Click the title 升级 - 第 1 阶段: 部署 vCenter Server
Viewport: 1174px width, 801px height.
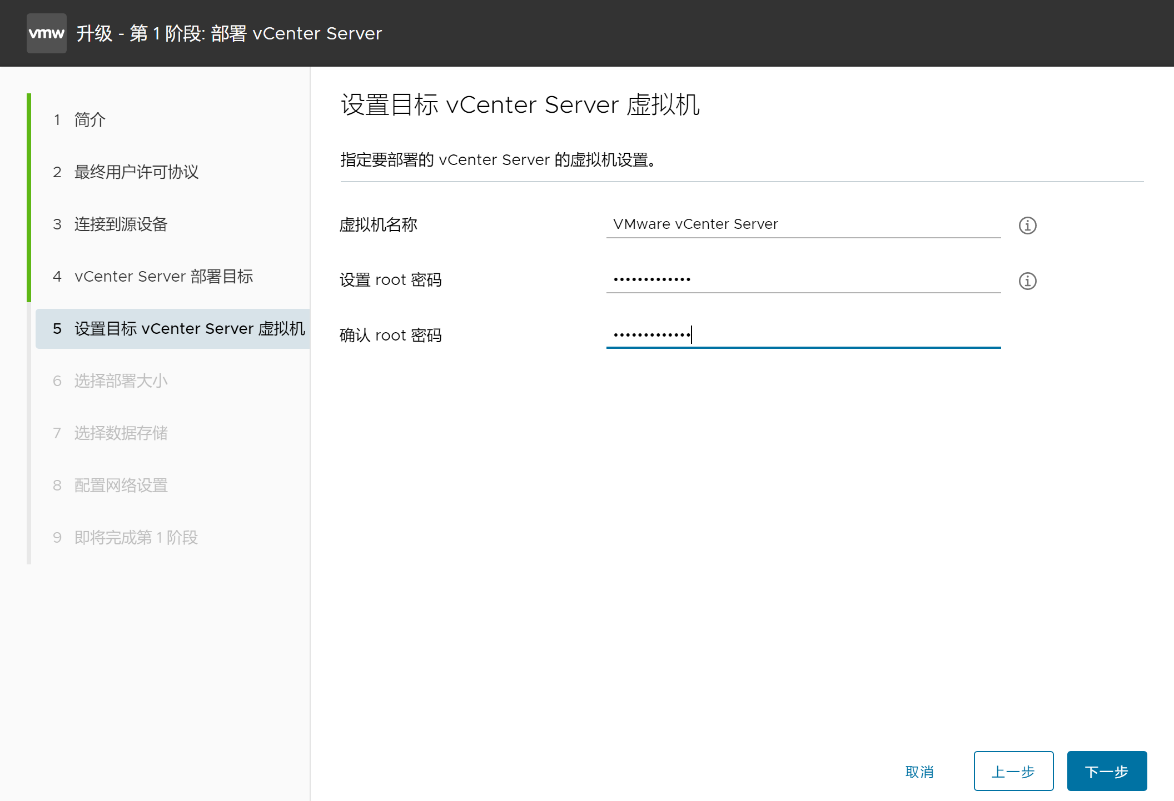coord(229,33)
